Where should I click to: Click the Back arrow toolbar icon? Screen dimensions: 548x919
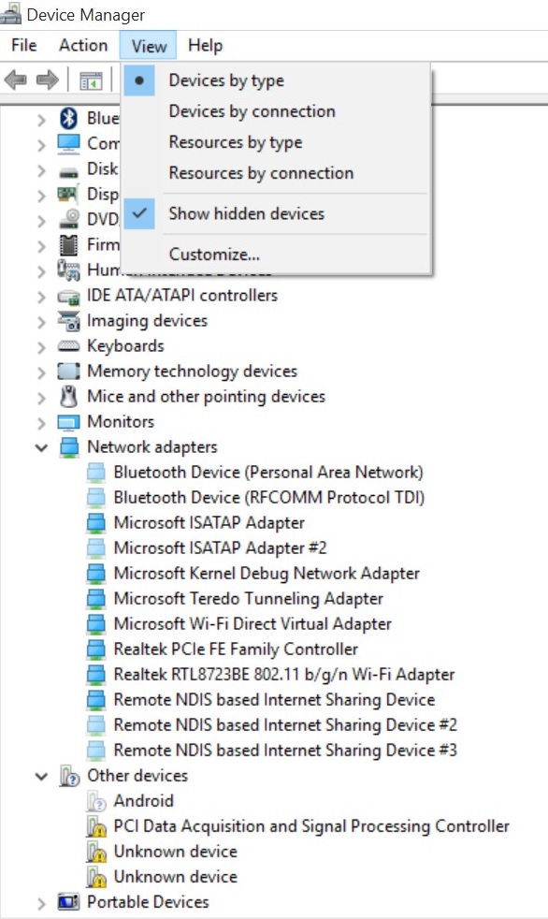16,80
